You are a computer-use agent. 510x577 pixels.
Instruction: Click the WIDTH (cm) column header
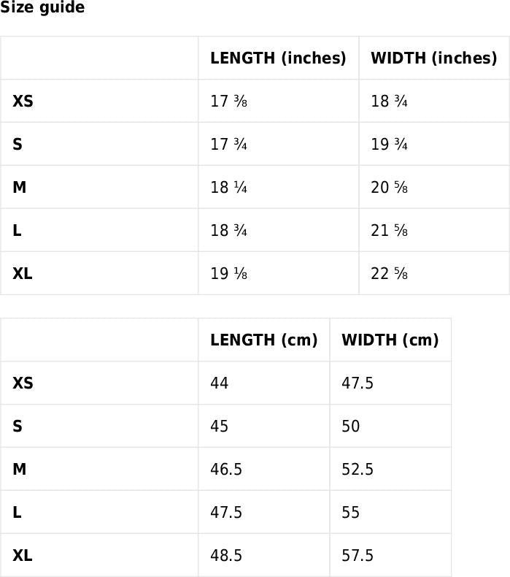pos(390,340)
